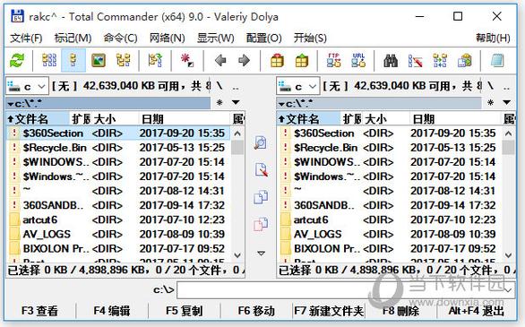Open the 网络(N) menu
Image resolution: width=525 pixels, height=327 pixels.
click(x=167, y=38)
